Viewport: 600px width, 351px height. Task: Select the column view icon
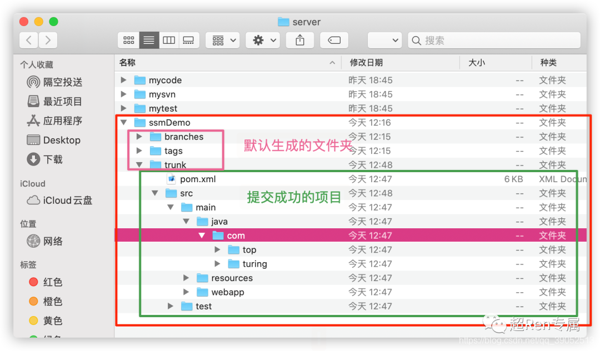click(168, 39)
